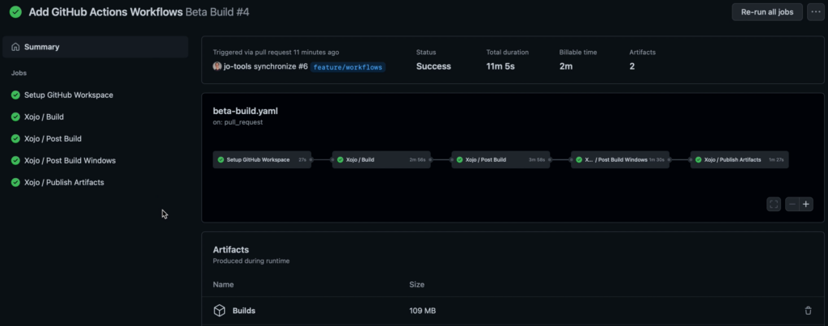Click the beta-build.yaml workflow file name

(x=245, y=111)
